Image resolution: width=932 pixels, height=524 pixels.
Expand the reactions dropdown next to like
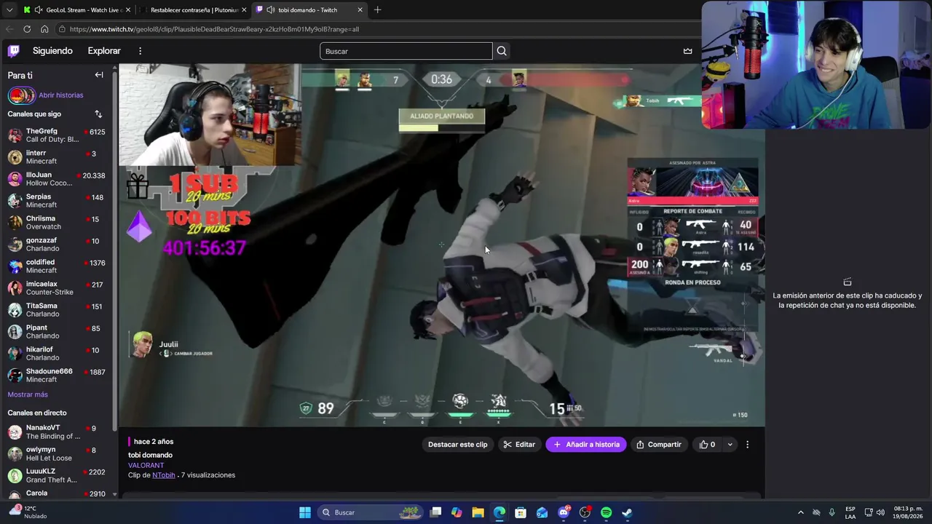tap(730, 445)
